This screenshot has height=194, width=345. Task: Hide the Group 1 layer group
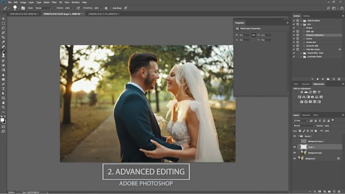[295, 136]
